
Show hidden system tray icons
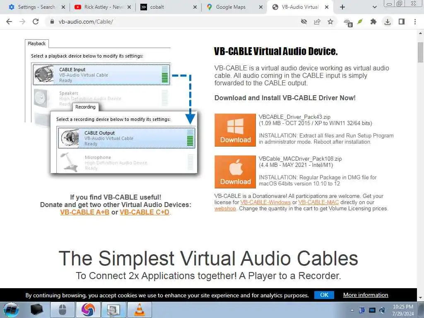tap(352, 310)
